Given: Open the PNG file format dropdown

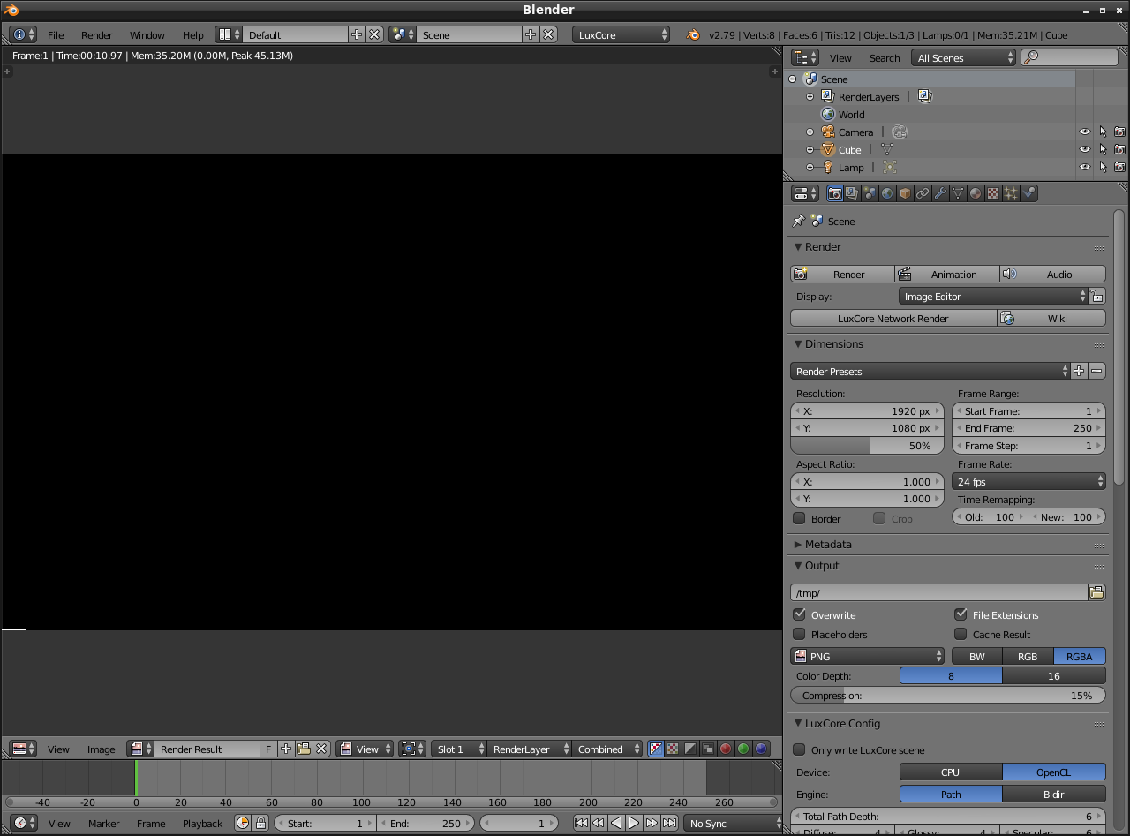Looking at the screenshot, I should click(868, 657).
